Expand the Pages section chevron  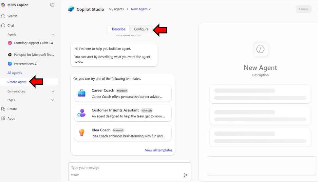tap(53, 100)
